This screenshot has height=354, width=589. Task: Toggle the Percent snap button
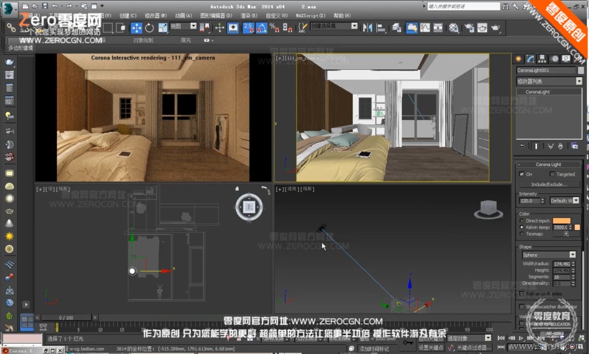275,27
